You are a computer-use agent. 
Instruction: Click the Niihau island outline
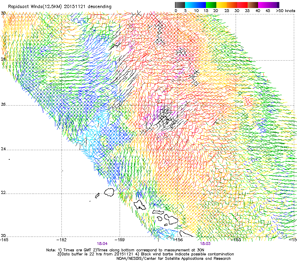coord(98,196)
